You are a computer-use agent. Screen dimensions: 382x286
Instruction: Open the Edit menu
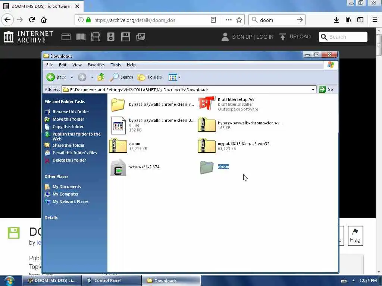[x=63, y=65]
